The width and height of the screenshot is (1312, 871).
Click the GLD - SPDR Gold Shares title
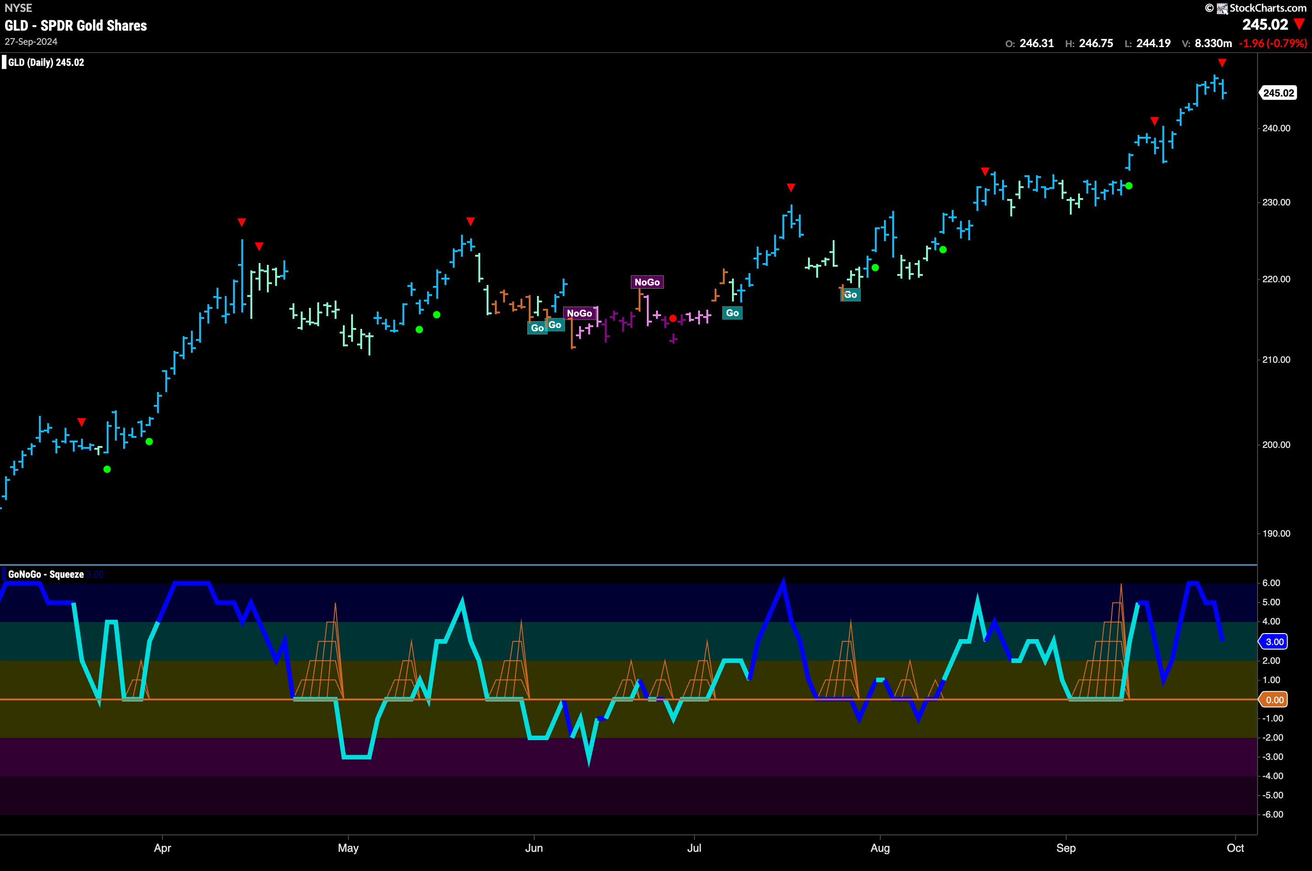coord(76,26)
